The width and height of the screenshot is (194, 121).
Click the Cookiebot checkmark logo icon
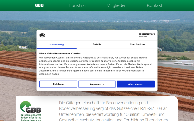[x=42, y=35]
